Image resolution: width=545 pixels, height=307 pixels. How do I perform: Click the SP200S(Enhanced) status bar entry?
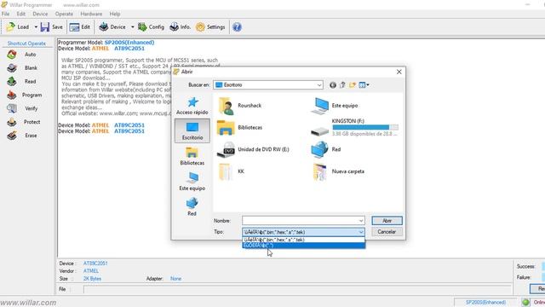click(x=485, y=302)
